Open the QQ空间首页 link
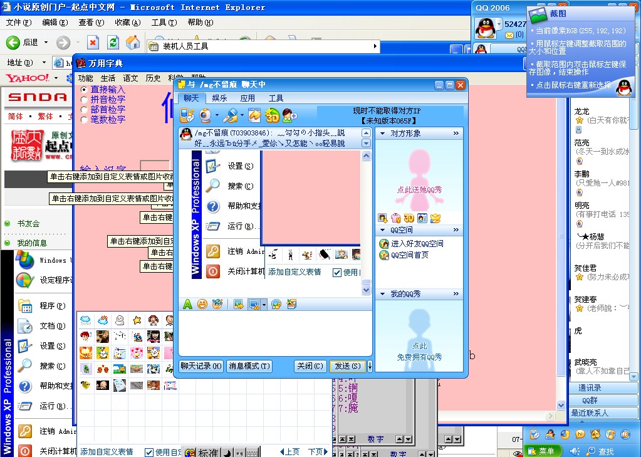Screen dimensions: 641x457 click(410, 255)
